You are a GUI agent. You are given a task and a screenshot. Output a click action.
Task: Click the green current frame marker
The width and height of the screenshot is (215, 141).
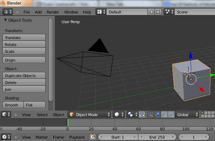coord(68,123)
